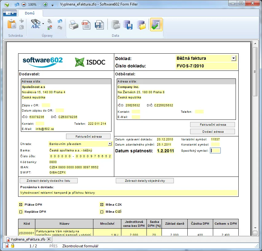
Task: Open the Doklad type dropdown showing Běžná faktura
Action: click(233, 58)
